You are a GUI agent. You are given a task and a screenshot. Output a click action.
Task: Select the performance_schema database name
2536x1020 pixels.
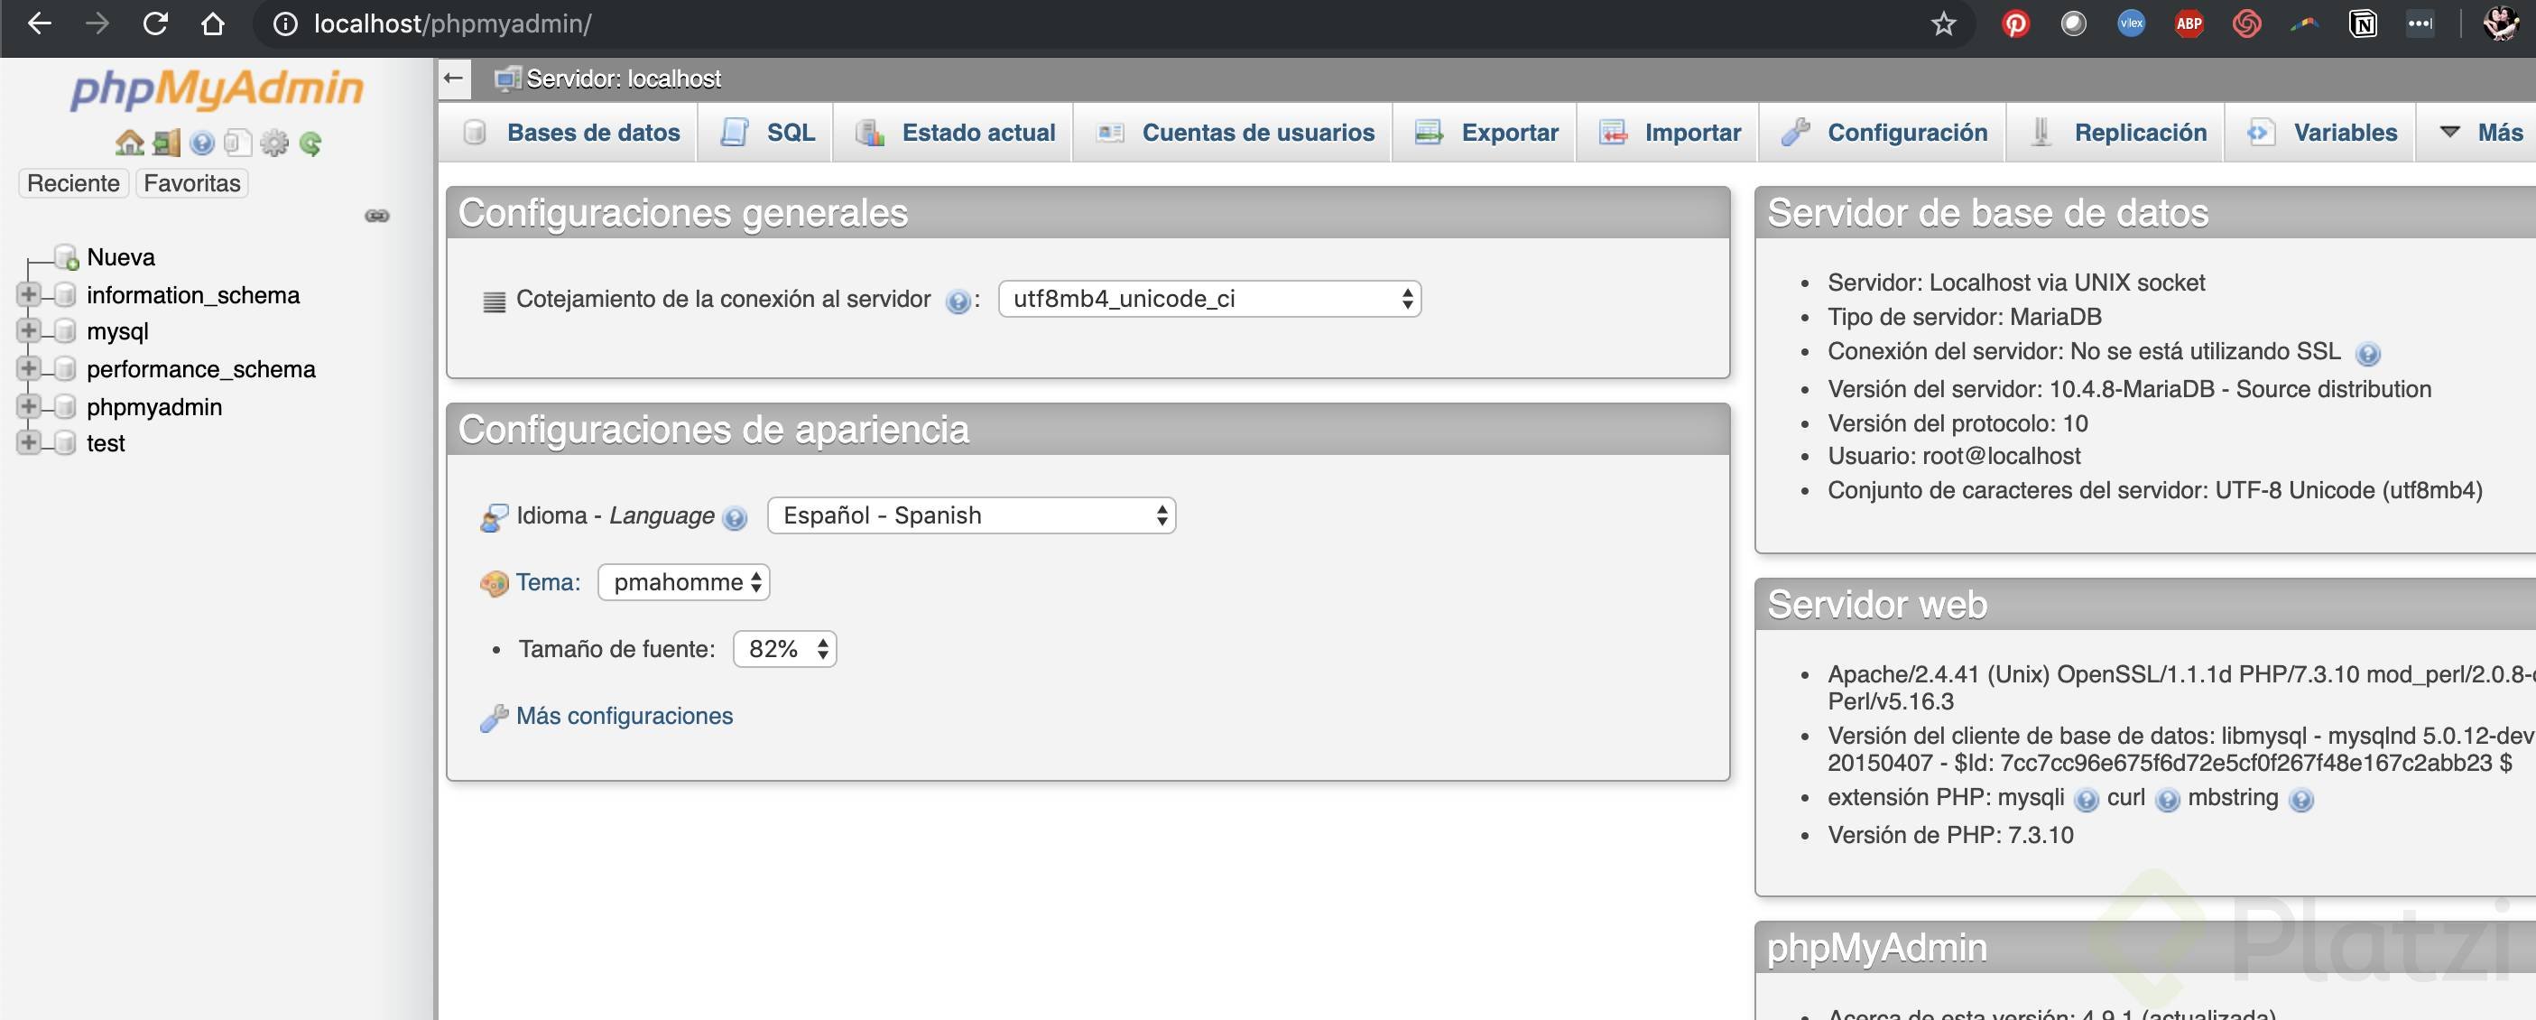pyautogui.click(x=201, y=369)
